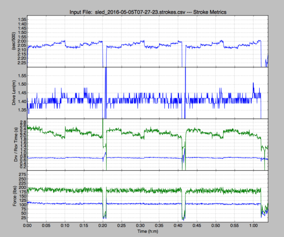This screenshot has width=284, height=237.
Task: Click the 1:35 tick label on the pace axis
Action: [20, 20]
